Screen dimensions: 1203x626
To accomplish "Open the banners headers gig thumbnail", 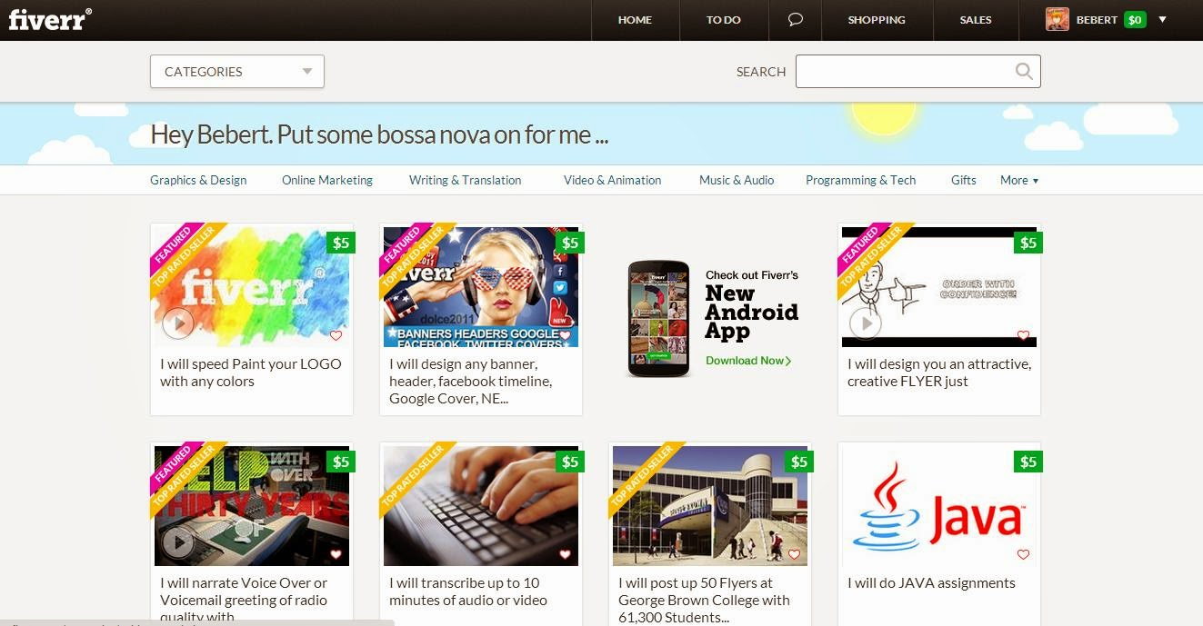I will 481,287.
